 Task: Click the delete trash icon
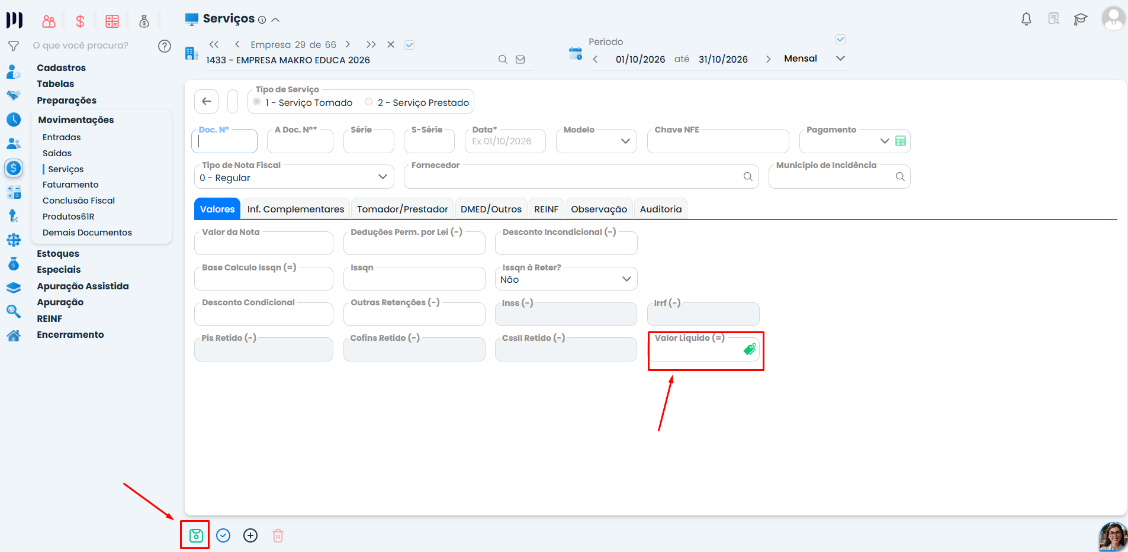[278, 535]
